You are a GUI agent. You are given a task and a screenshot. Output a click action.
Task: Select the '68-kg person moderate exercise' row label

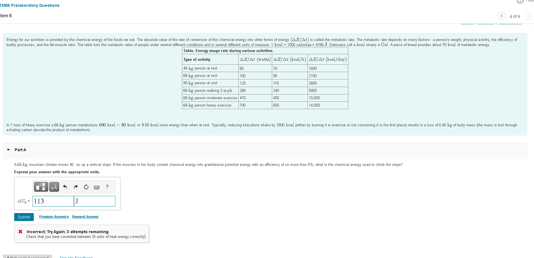[210, 98]
